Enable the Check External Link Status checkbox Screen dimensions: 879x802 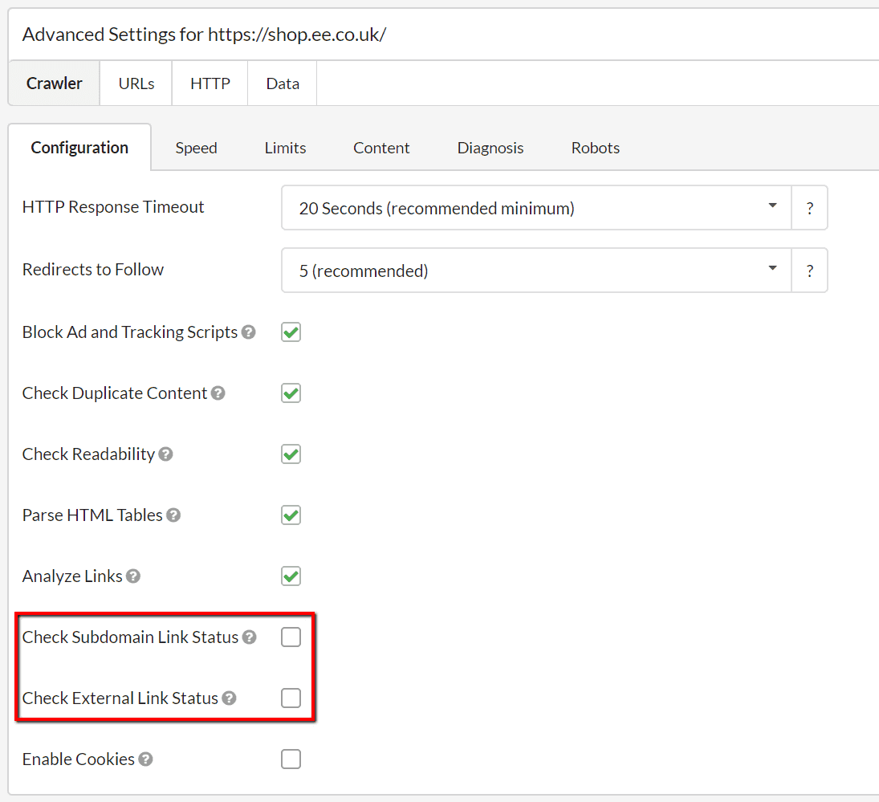tap(291, 698)
